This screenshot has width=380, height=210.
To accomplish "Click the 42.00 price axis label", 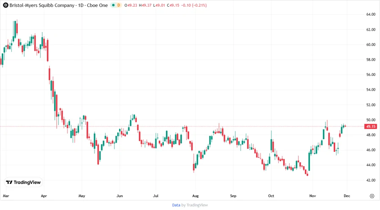I will pos(371,180).
